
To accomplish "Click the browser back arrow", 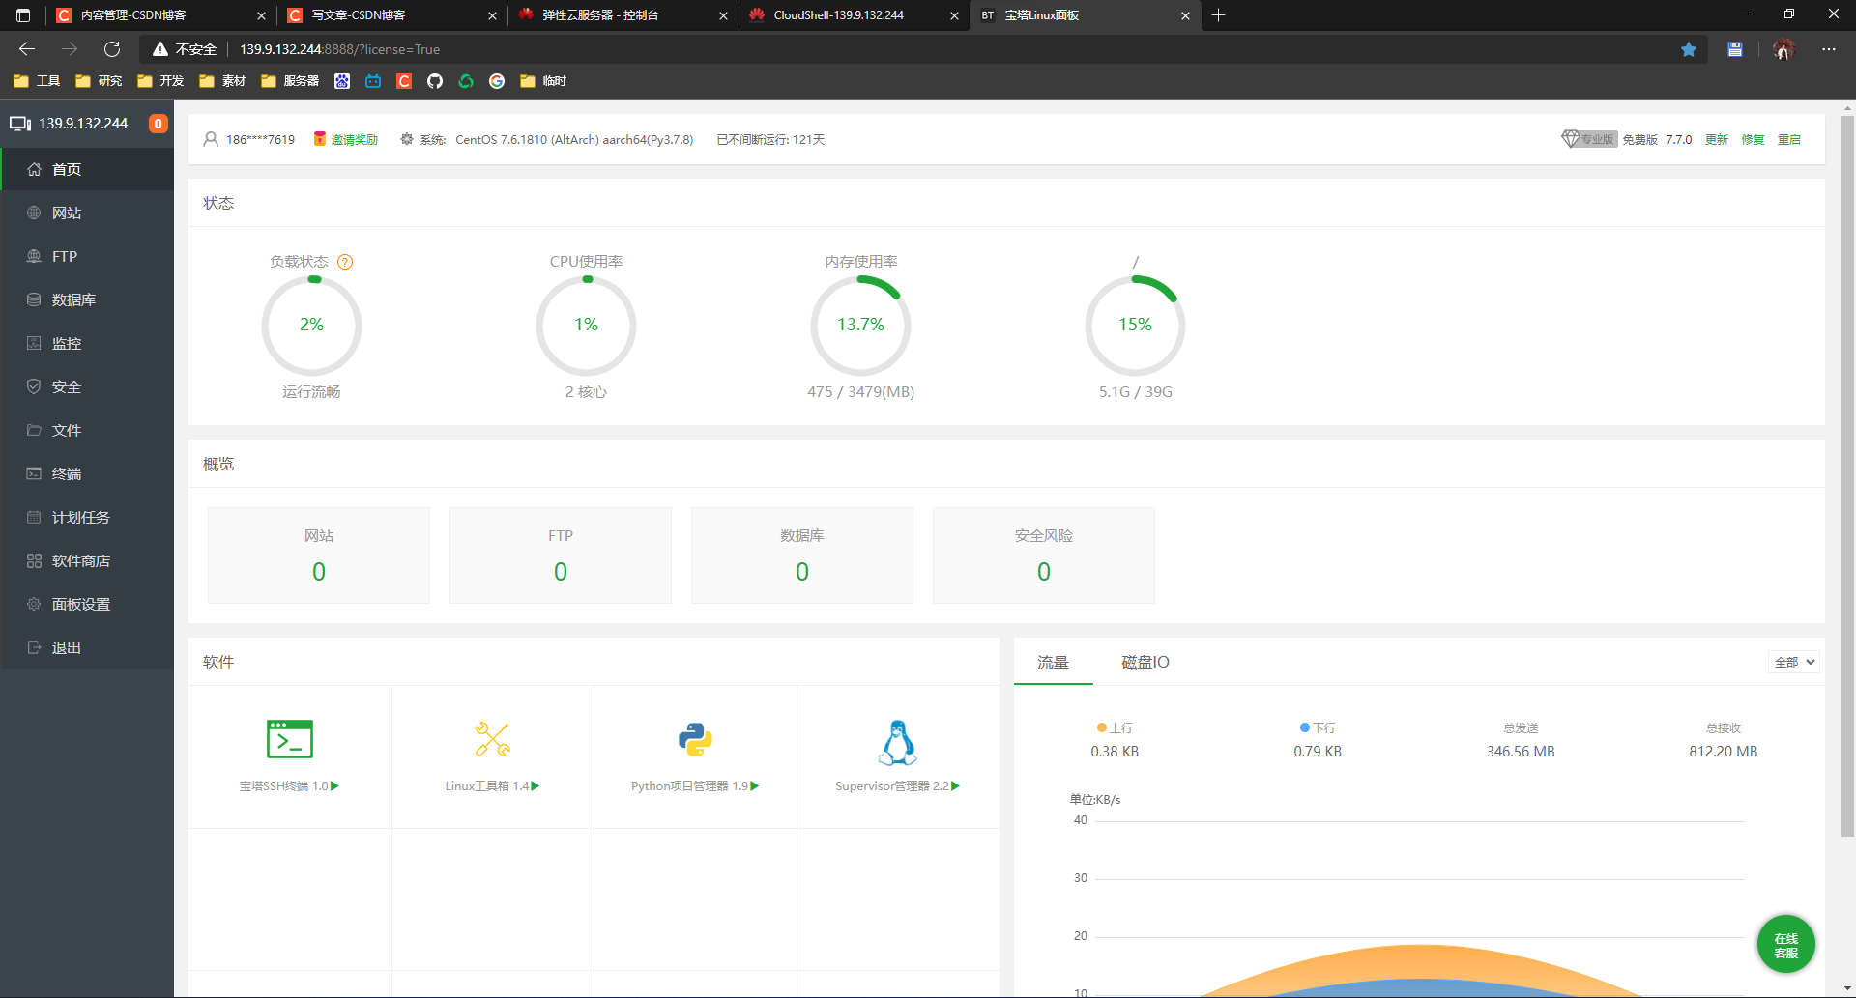I will (27, 49).
